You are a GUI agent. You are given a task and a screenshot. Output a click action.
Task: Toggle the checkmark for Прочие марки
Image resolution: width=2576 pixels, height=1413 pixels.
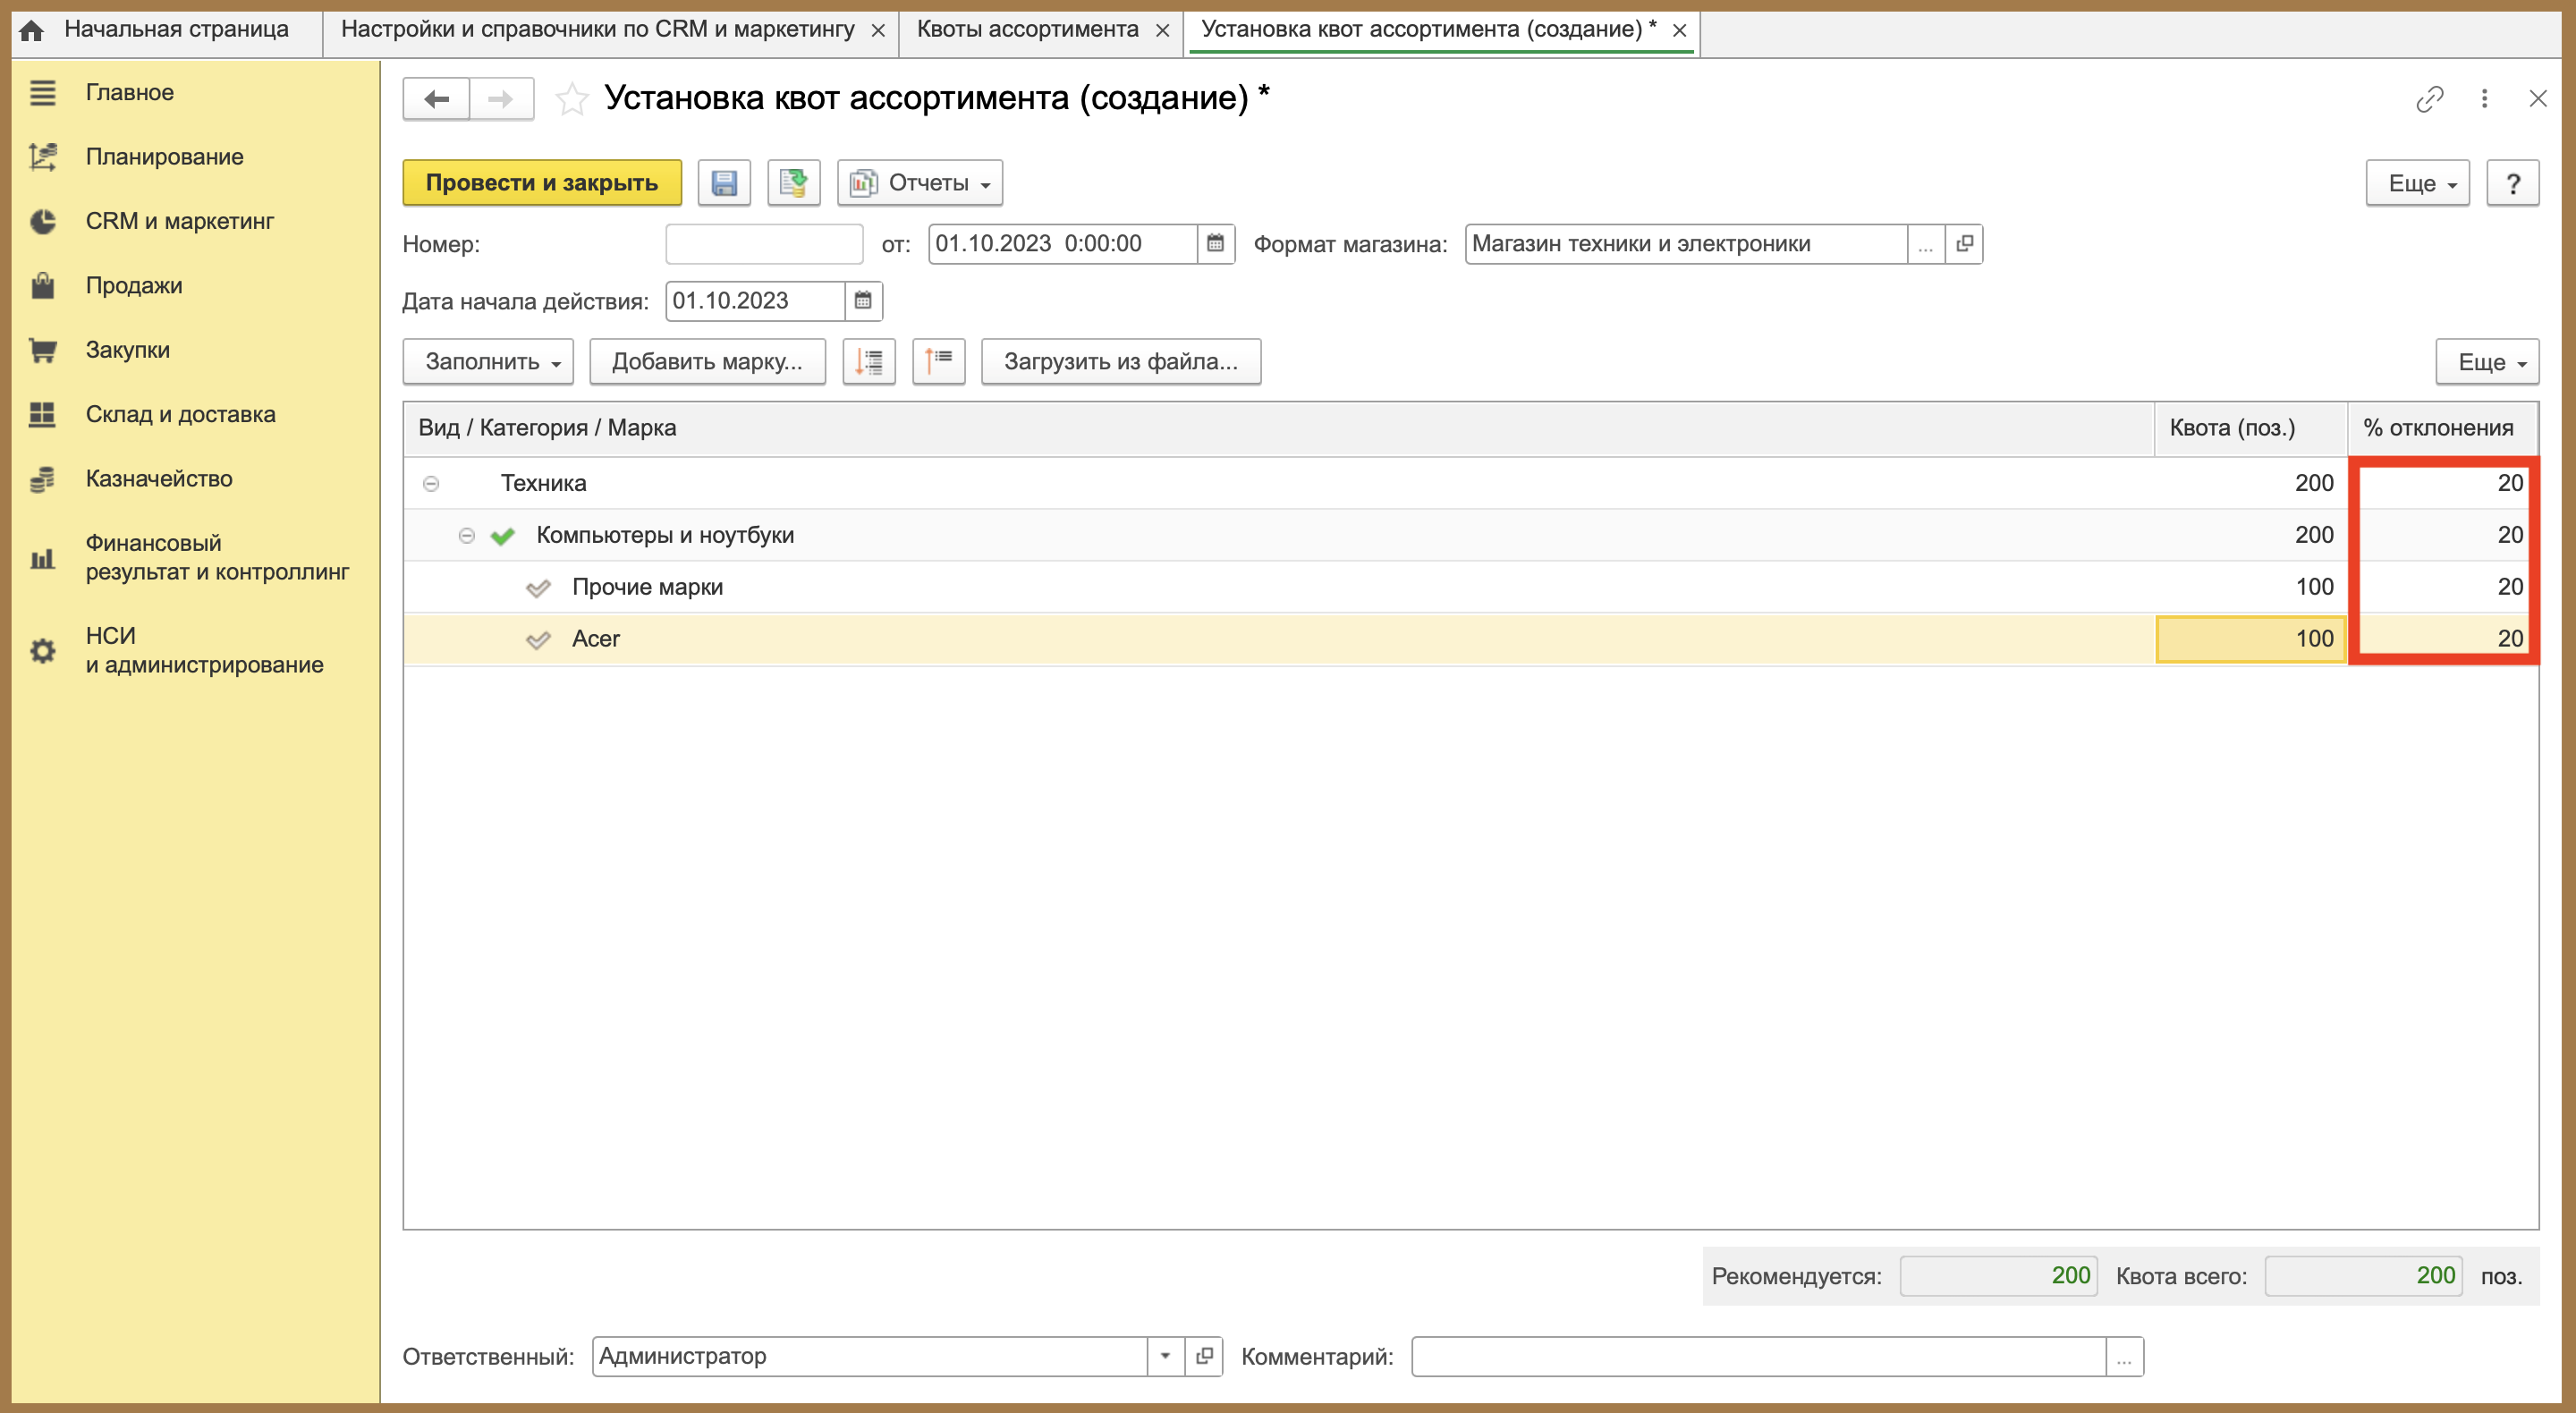538,588
